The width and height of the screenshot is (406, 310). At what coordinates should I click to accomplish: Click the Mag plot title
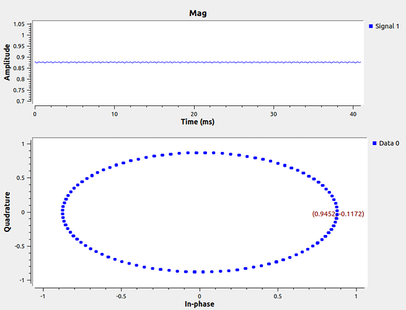[x=198, y=13]
